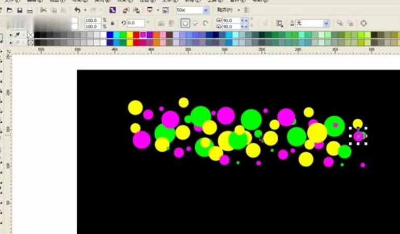Copy the selected object using the Copy icon
This screenshot has width=400, height=234.
coord(54,10)
